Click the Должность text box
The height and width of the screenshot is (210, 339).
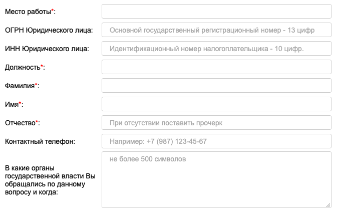click(216, 67)
